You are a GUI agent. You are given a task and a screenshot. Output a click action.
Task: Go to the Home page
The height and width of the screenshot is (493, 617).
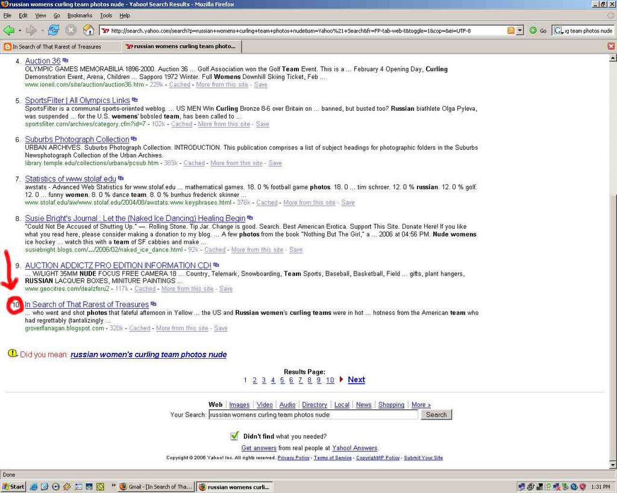pos(89,30)
